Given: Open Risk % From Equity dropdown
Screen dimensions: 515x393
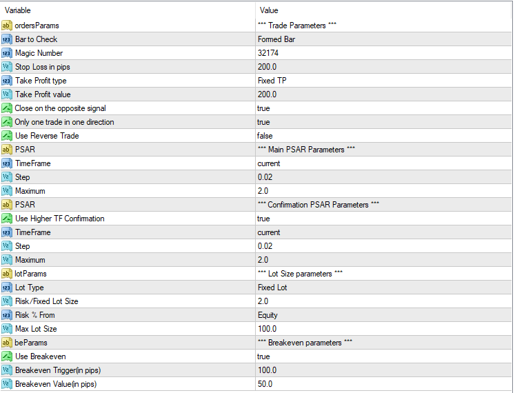Looking at the screenshot, I should pyautogui.click(x=383, y=315).
